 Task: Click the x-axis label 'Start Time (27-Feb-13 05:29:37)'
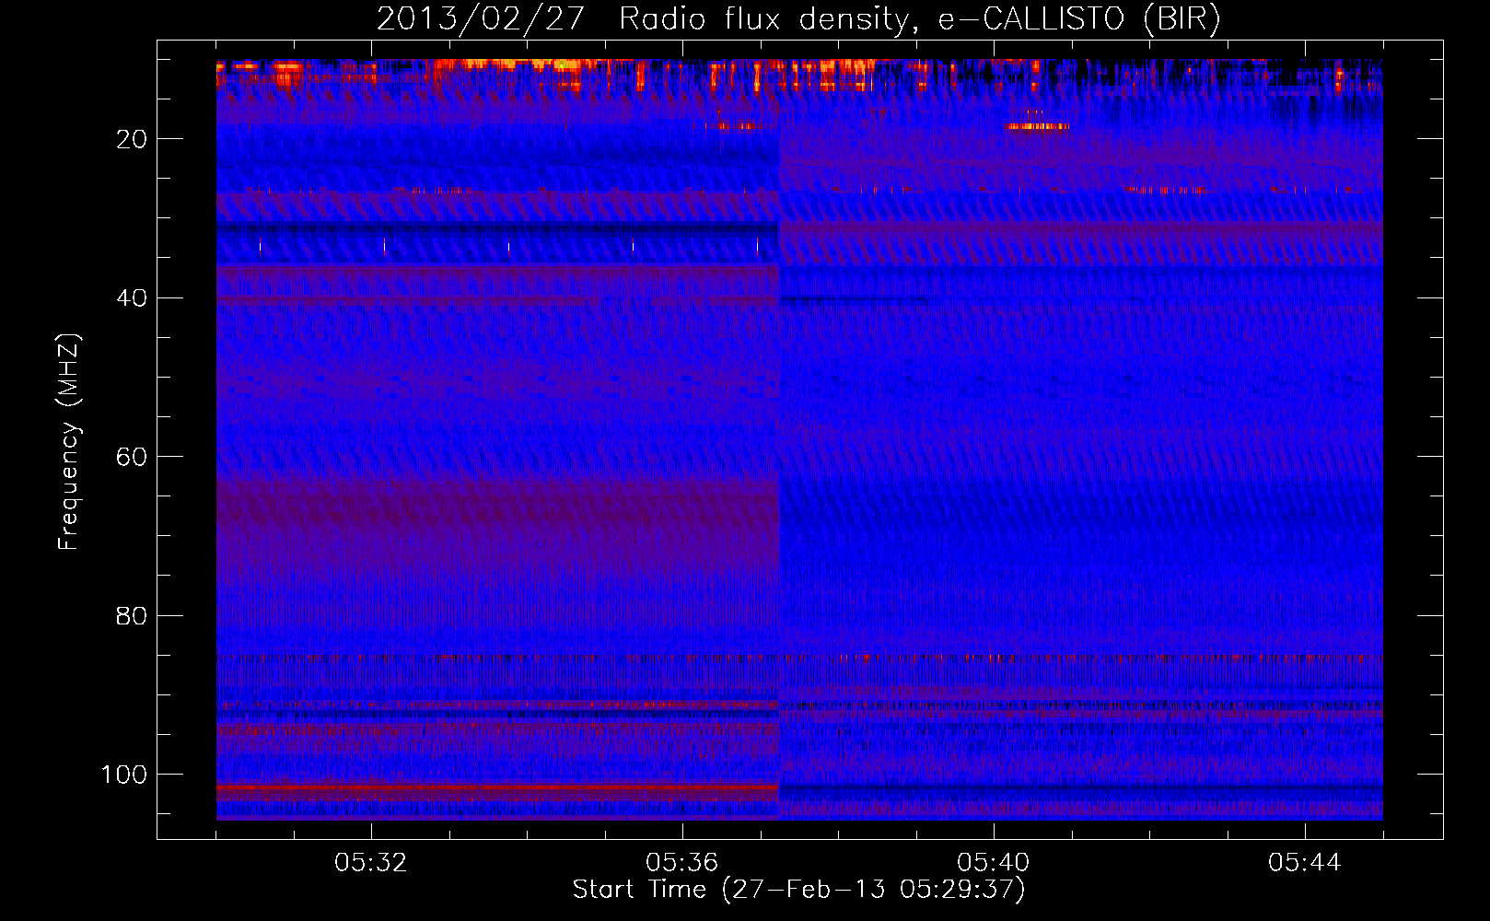pos(798,890)
